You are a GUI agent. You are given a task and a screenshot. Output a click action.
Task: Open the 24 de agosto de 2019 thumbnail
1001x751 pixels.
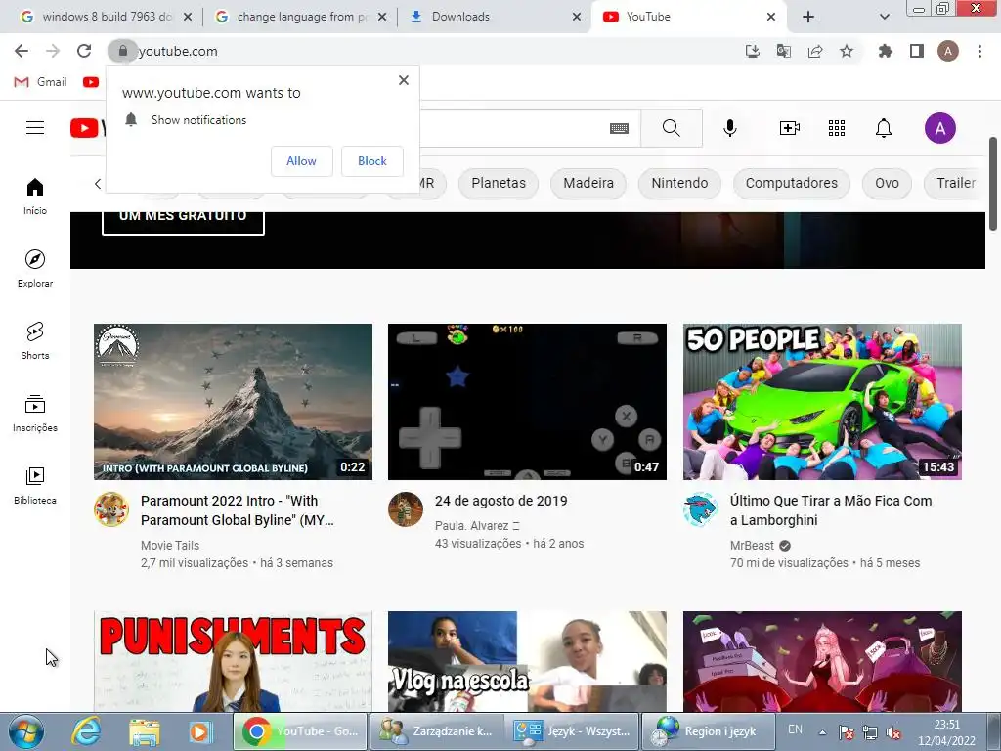527,402
